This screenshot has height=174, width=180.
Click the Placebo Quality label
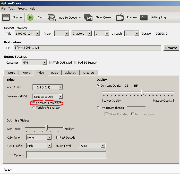[x=162, y=101]
